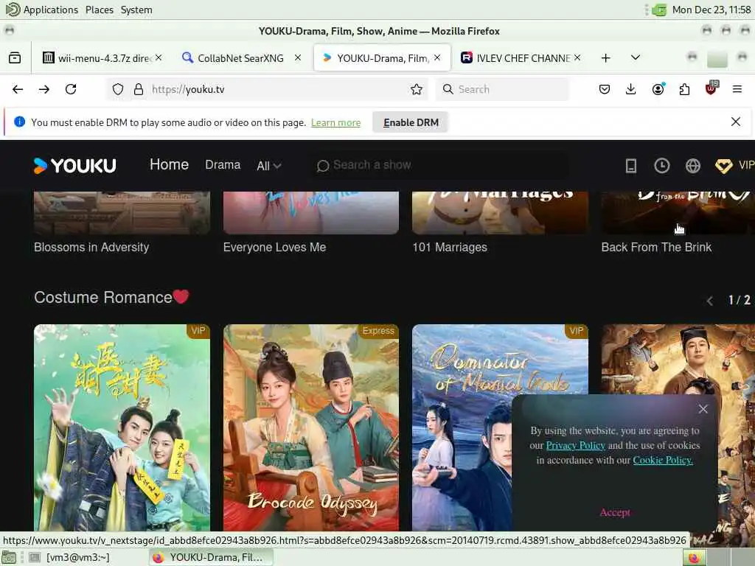Open the extensions puzzle icon

684,89
